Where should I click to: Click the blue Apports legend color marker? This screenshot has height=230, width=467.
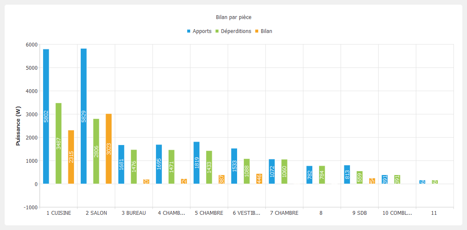[189, 31]
